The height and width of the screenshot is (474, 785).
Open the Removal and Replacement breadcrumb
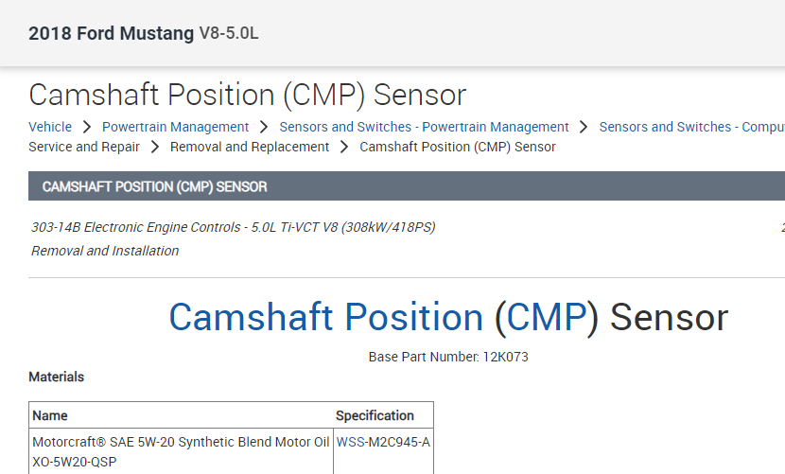250,147
